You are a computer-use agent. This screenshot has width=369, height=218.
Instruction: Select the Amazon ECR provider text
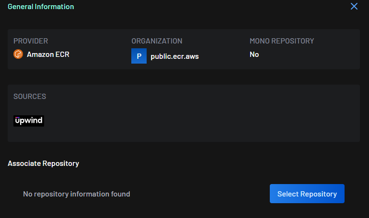pos(48,54)
